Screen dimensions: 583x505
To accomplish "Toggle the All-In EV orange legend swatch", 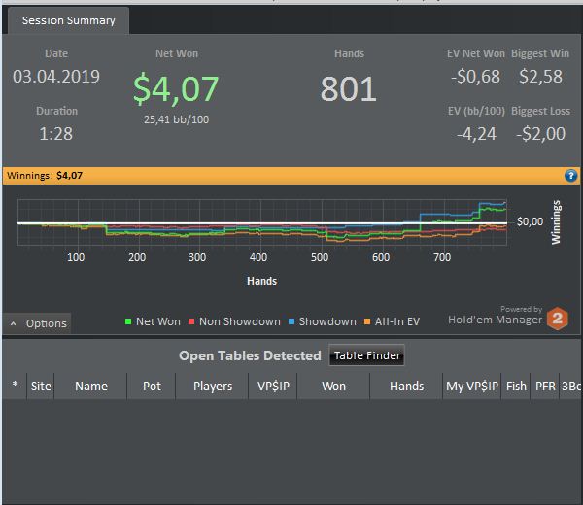I will (367, 321).
